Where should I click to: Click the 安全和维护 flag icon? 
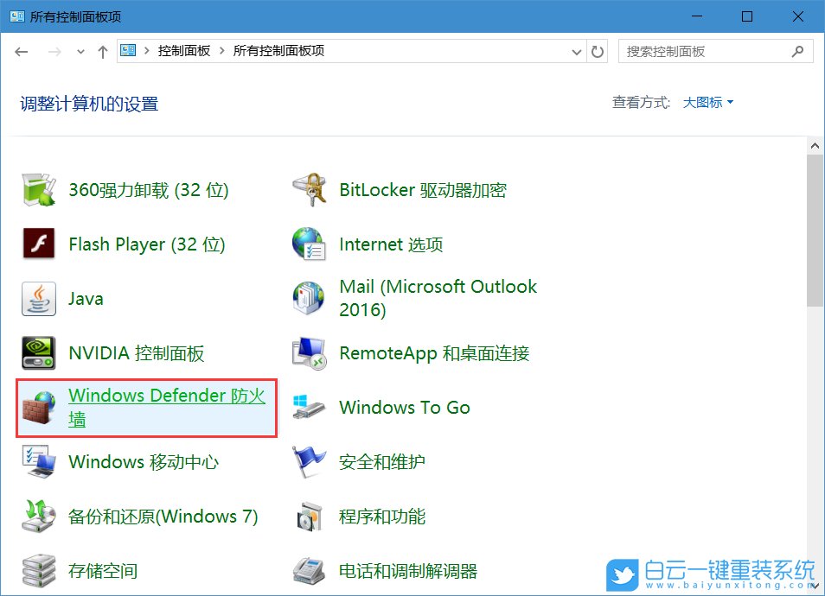(x=309, y=462)
